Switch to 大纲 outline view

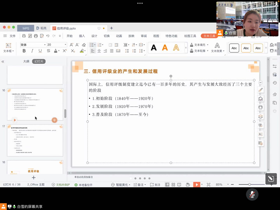[x=26, y=62]
